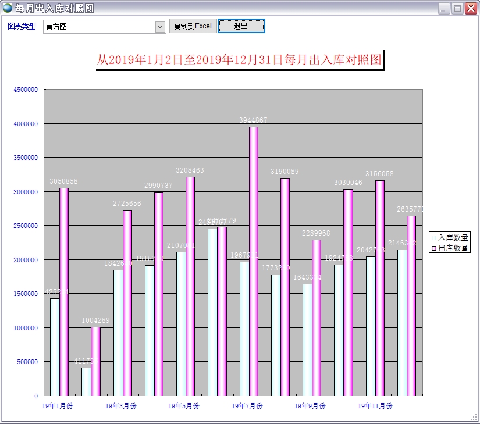Click the 19年1月份 x-axis label

click(58, 405)
